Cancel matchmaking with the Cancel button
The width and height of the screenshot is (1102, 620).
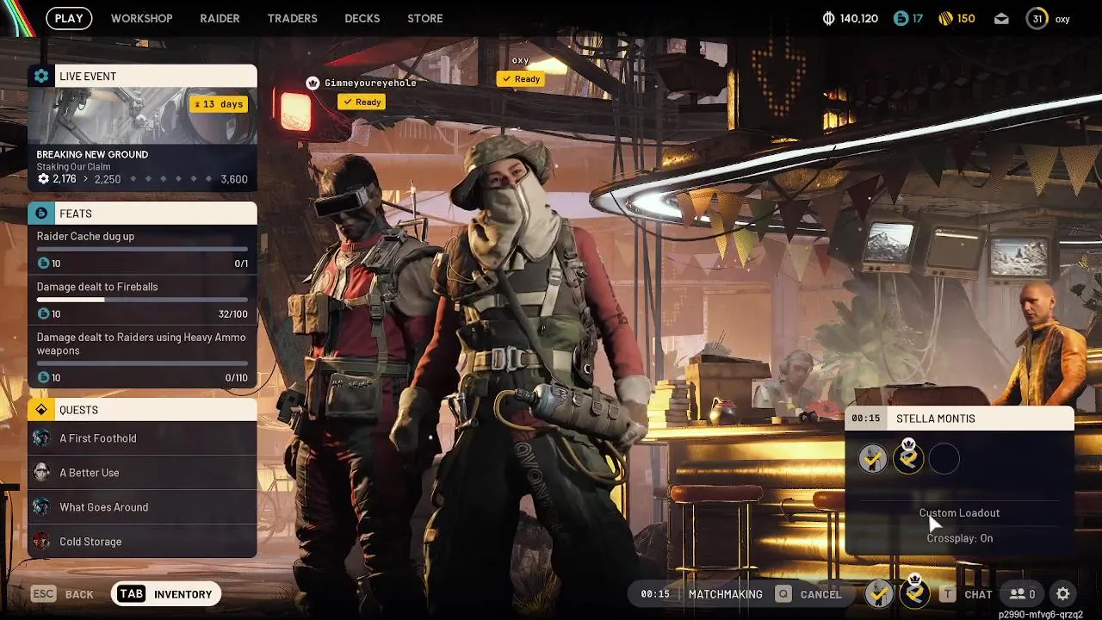pyautogui.click(x=808, y=594)
